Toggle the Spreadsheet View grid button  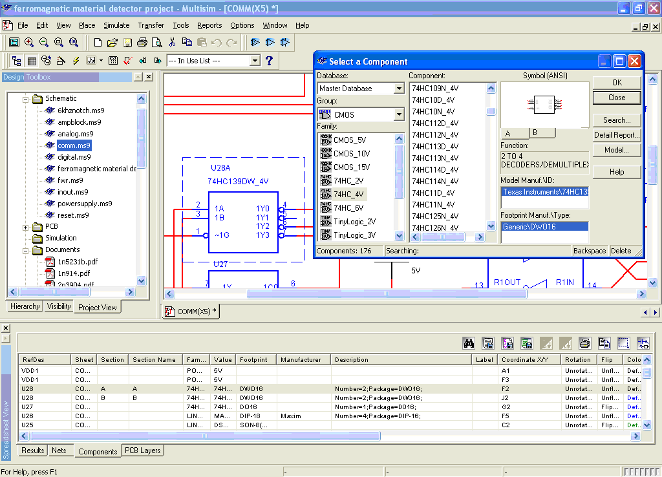tap(32, 61)
